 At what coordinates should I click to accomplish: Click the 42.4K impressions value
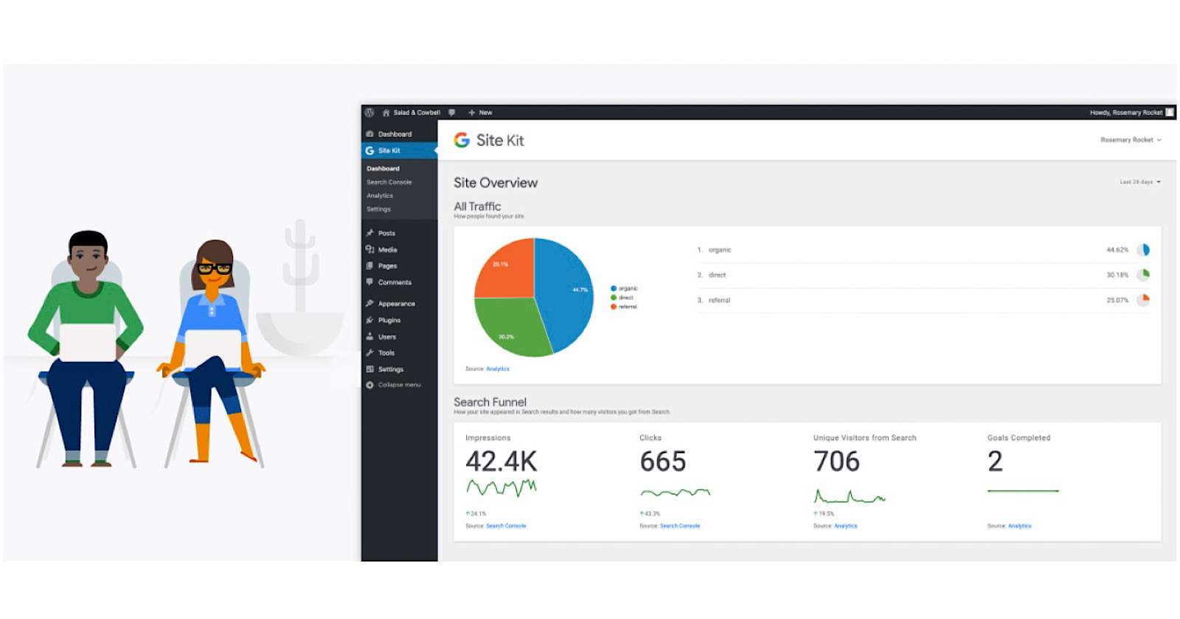502,462
